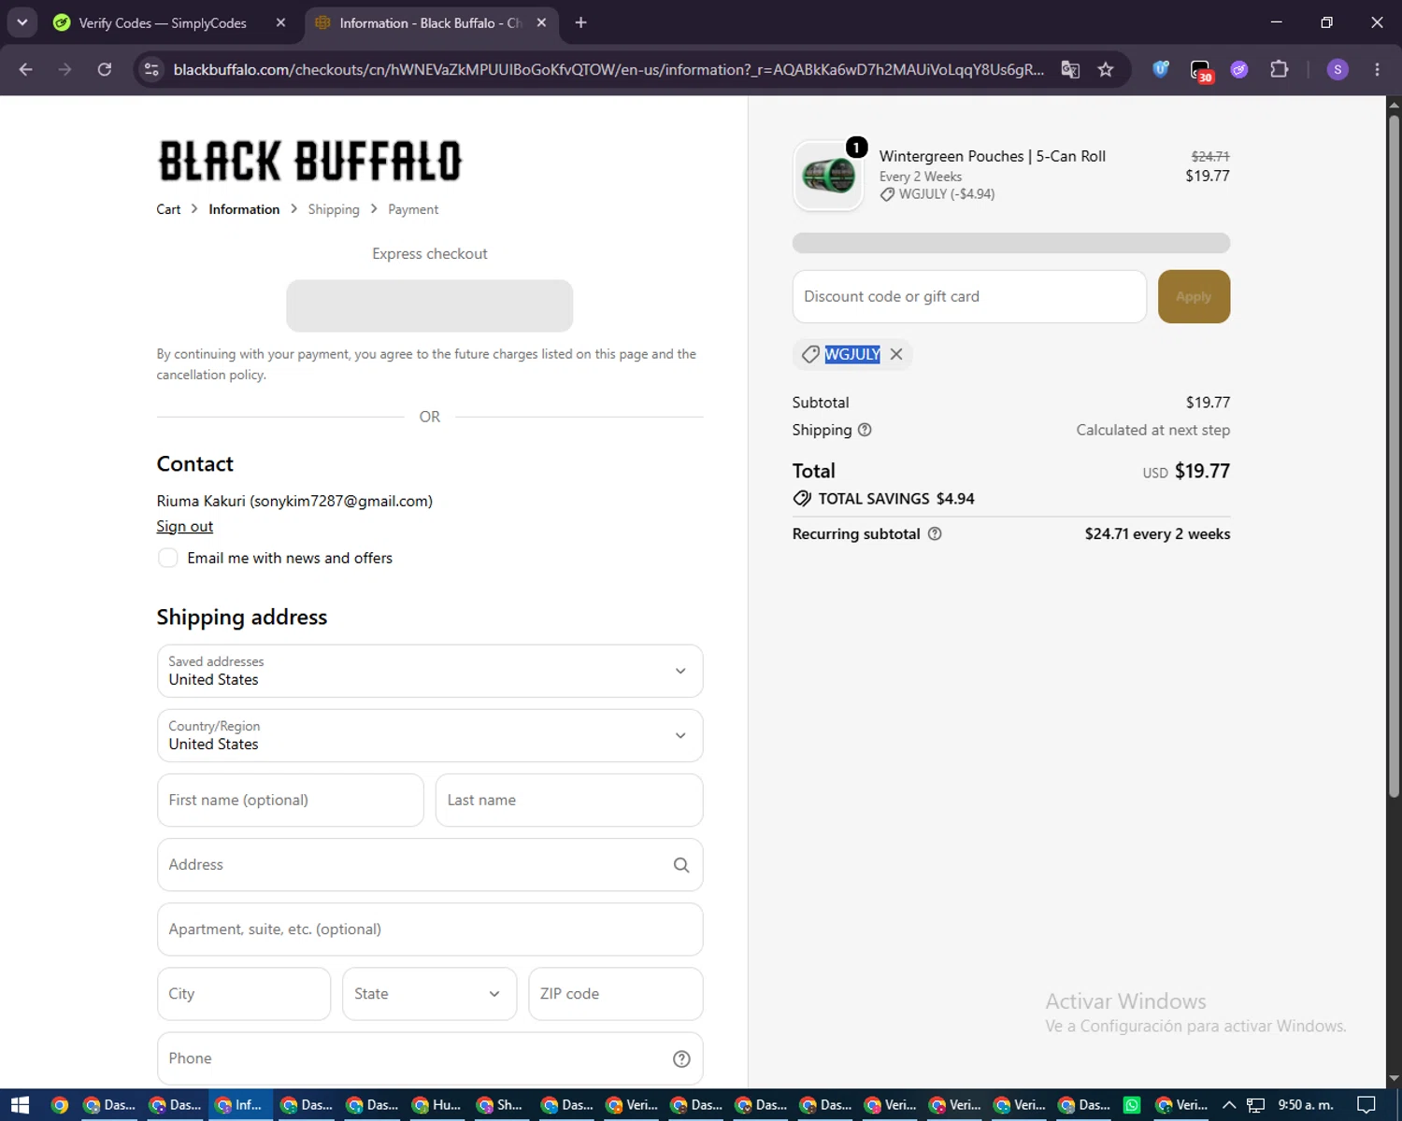1402x1121 pixels.
Task: Close the Information - Black Buffalo tab
Action: pos(541,22)
